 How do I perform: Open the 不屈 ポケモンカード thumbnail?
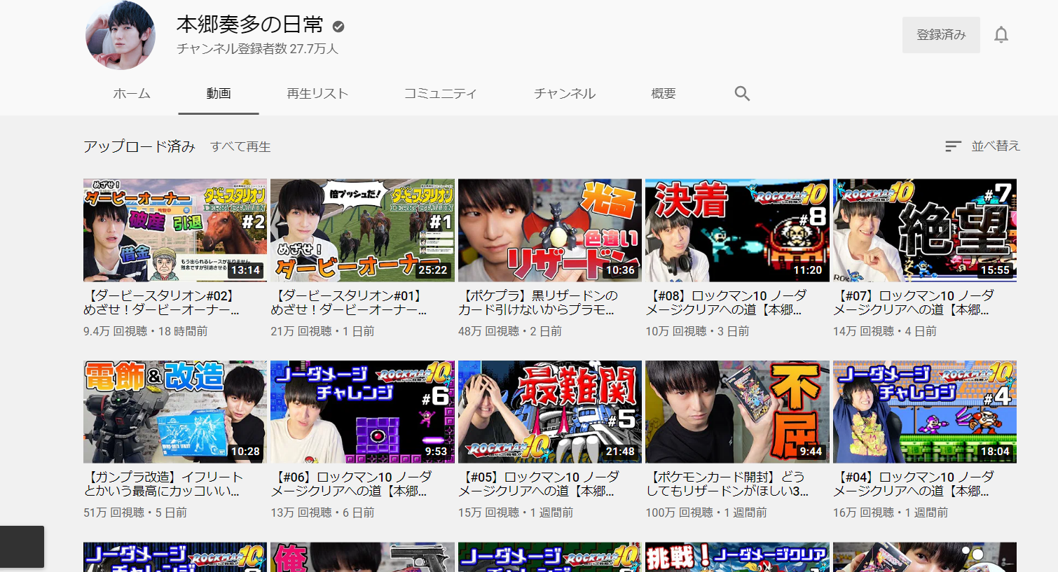click(x=737, y=412)
